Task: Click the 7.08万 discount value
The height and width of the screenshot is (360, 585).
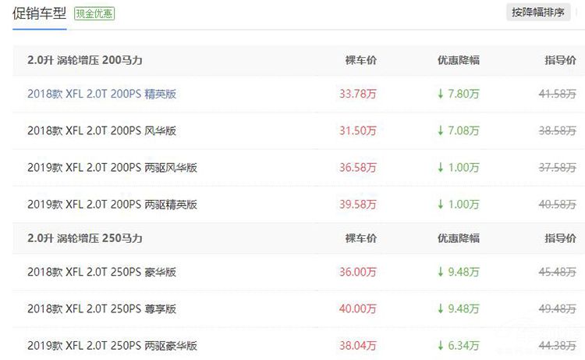Action: click(459, 130)
